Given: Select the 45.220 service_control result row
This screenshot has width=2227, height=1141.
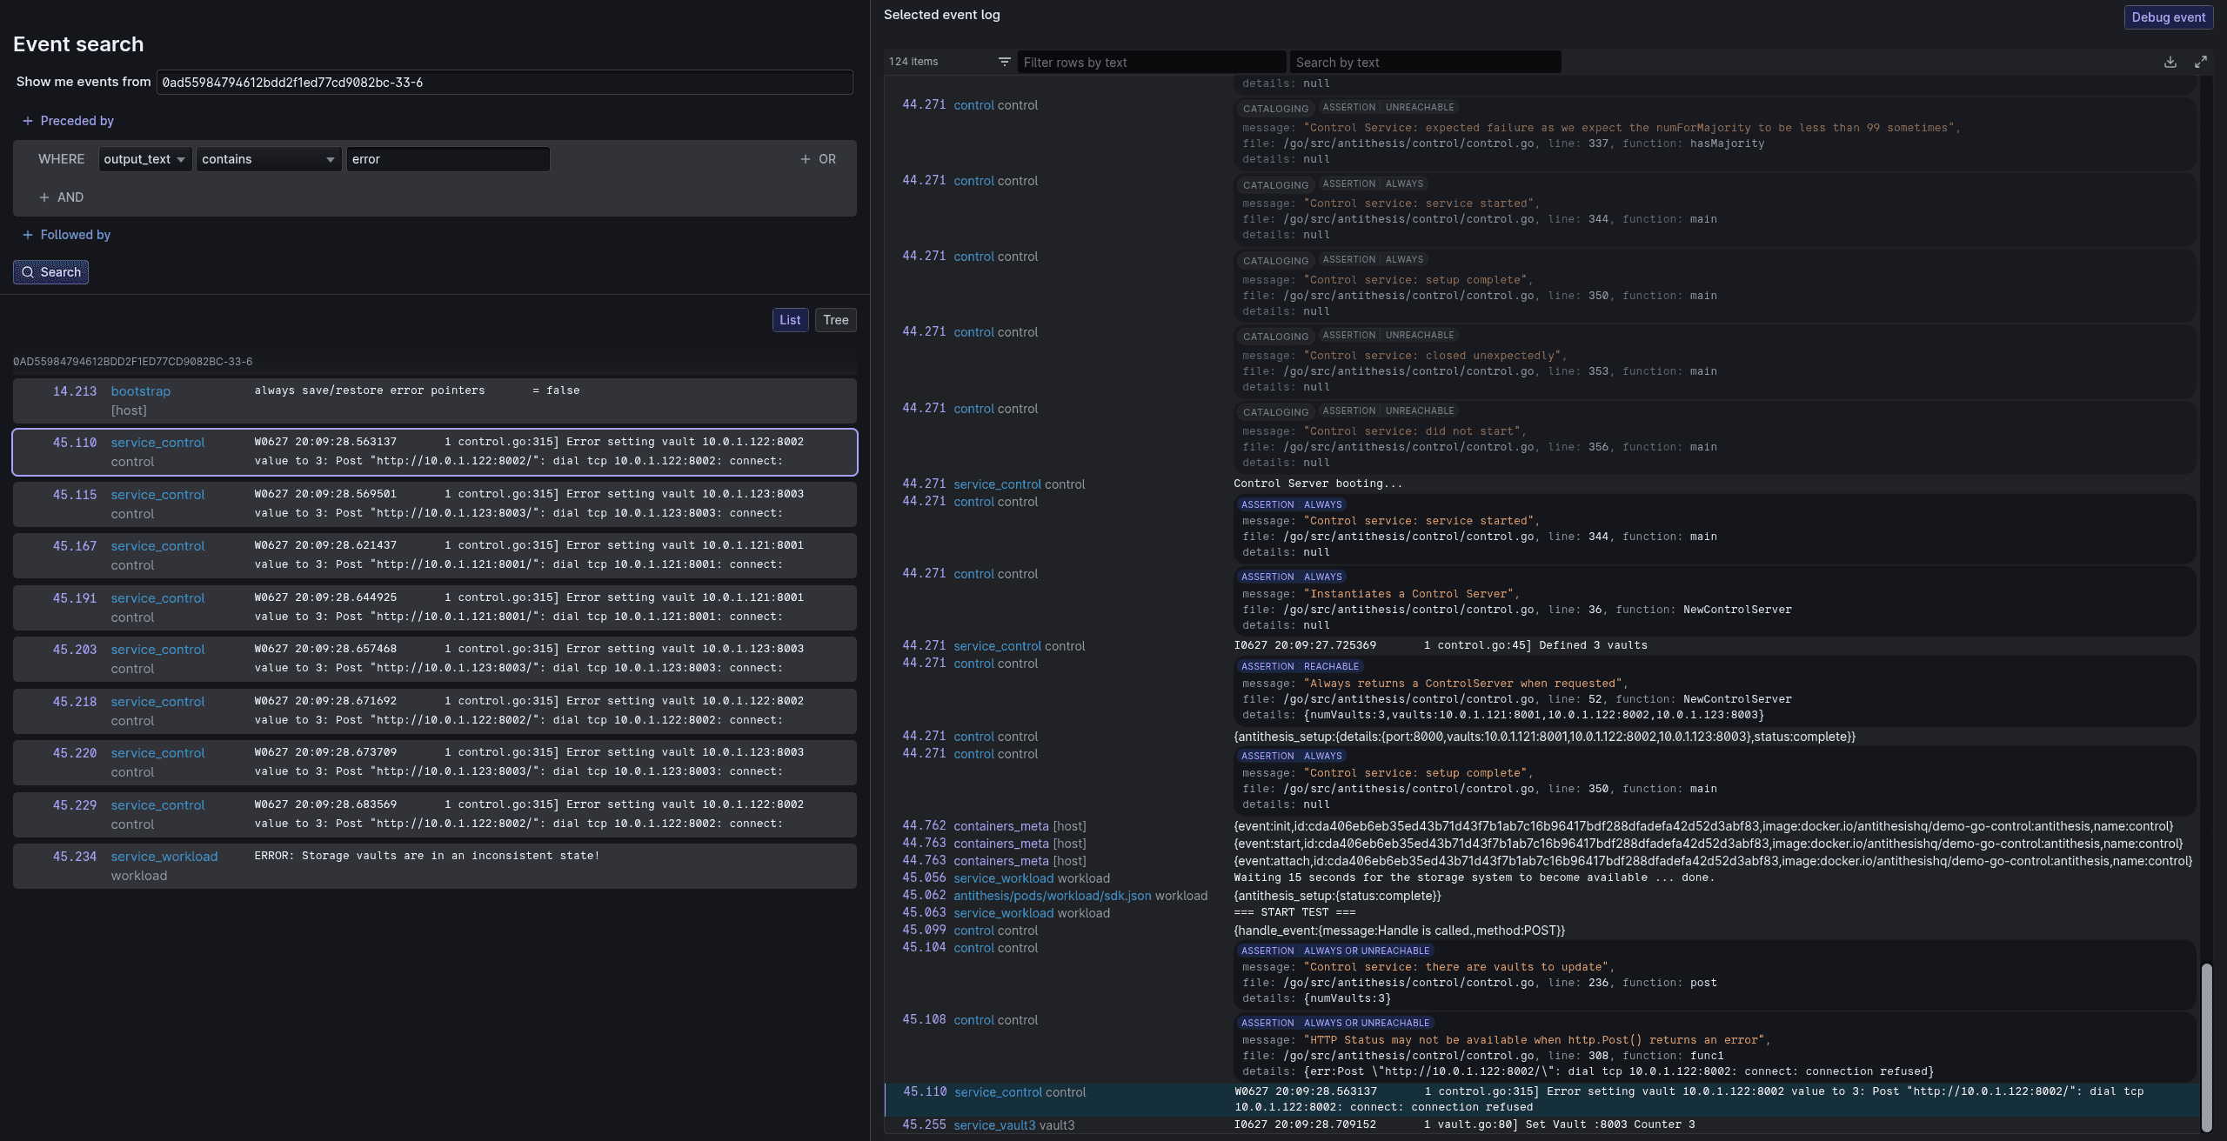Looking at the screenshot, I should click(x=435, y=763).
